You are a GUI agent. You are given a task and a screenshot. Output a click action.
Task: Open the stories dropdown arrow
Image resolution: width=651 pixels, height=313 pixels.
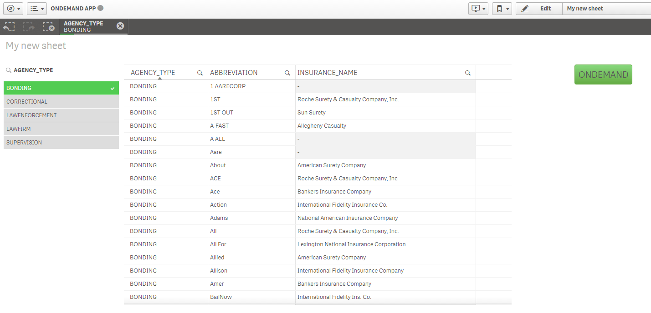coord(483,8)
